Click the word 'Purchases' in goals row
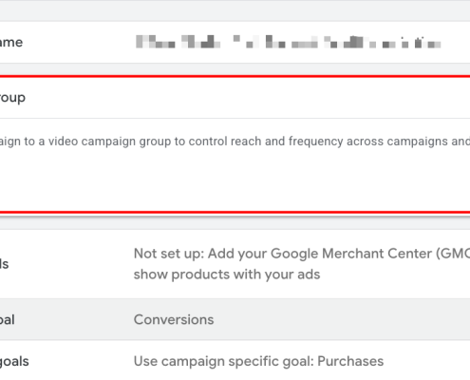The image size is (470, 380). pos(350,361)
